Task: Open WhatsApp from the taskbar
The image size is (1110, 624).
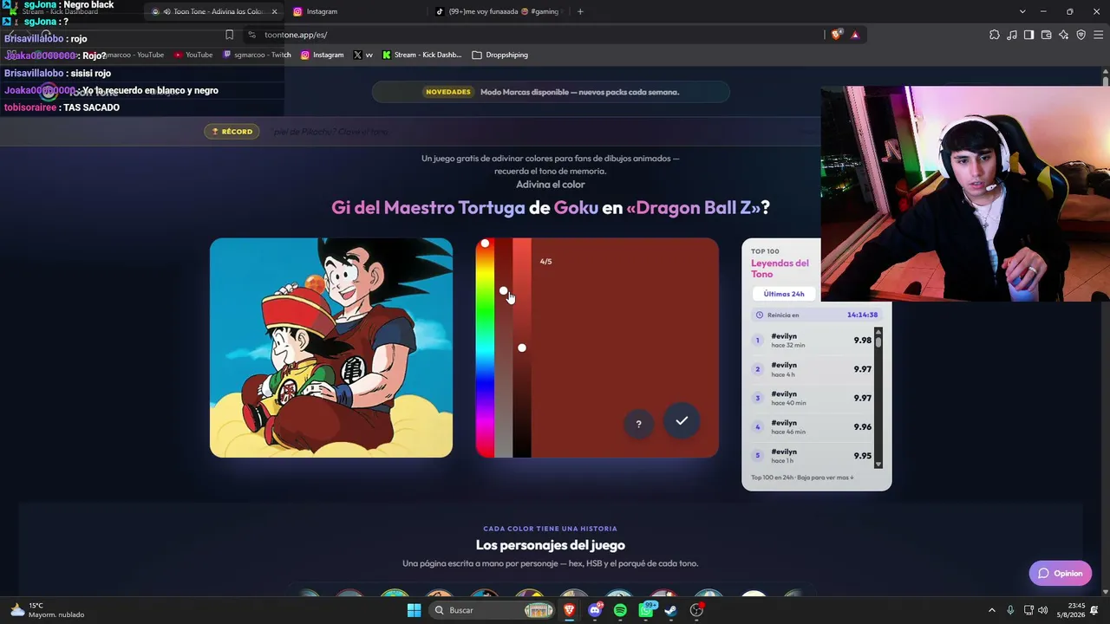Action: pyautogui.click(x=646, y=610)
